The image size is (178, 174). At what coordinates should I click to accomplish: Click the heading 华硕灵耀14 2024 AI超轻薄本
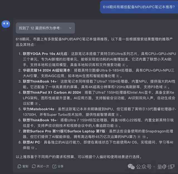pyautogui.click(x=46, y=70)
